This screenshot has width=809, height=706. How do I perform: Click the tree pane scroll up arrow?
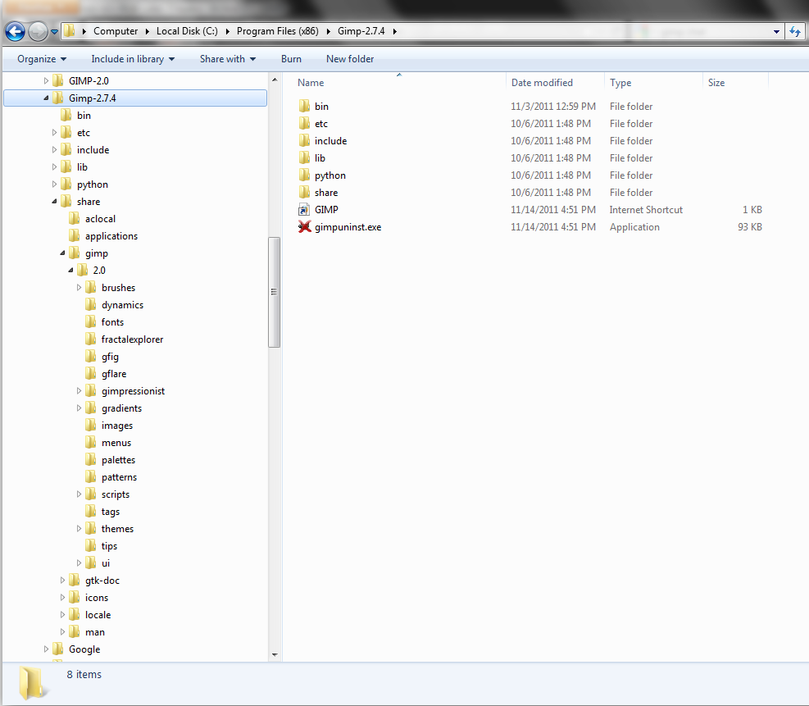coord(275,80)
